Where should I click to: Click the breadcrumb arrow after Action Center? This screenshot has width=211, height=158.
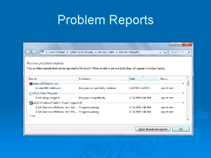[117, 52]
